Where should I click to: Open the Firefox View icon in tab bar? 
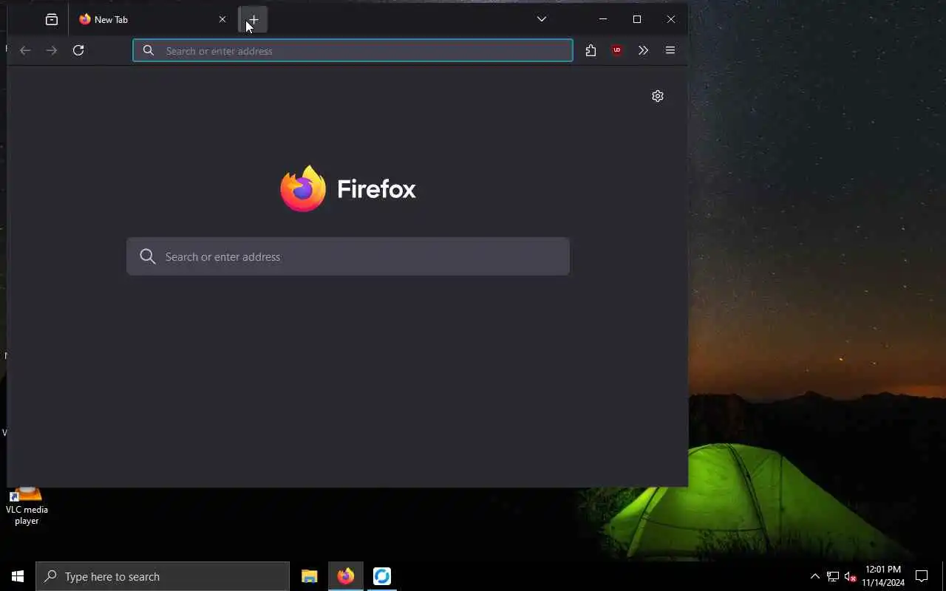click(52, 20)
